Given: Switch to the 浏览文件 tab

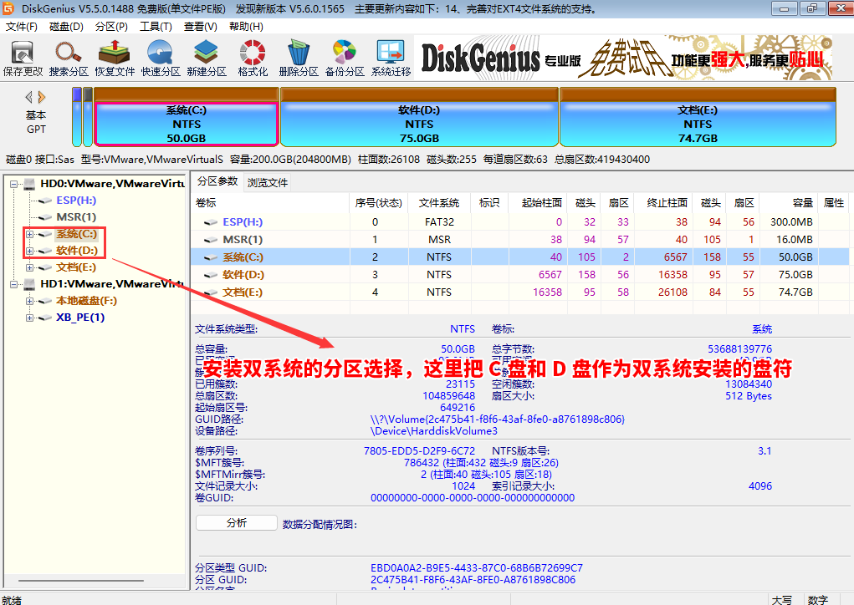Looking at the screenshot, I should tap(267, 183).
